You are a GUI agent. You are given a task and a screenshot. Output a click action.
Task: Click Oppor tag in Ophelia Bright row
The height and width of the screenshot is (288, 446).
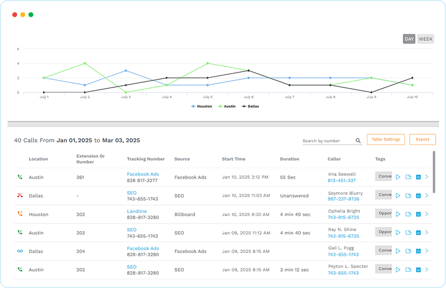(x=384, y=213)
